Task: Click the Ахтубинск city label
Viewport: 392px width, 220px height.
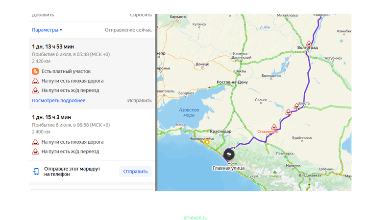Action: (333, 58)
